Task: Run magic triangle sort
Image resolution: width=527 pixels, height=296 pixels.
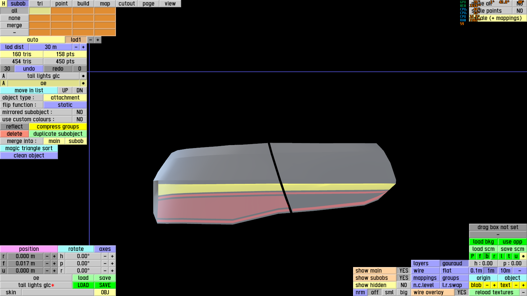Action: coord(29,148)
